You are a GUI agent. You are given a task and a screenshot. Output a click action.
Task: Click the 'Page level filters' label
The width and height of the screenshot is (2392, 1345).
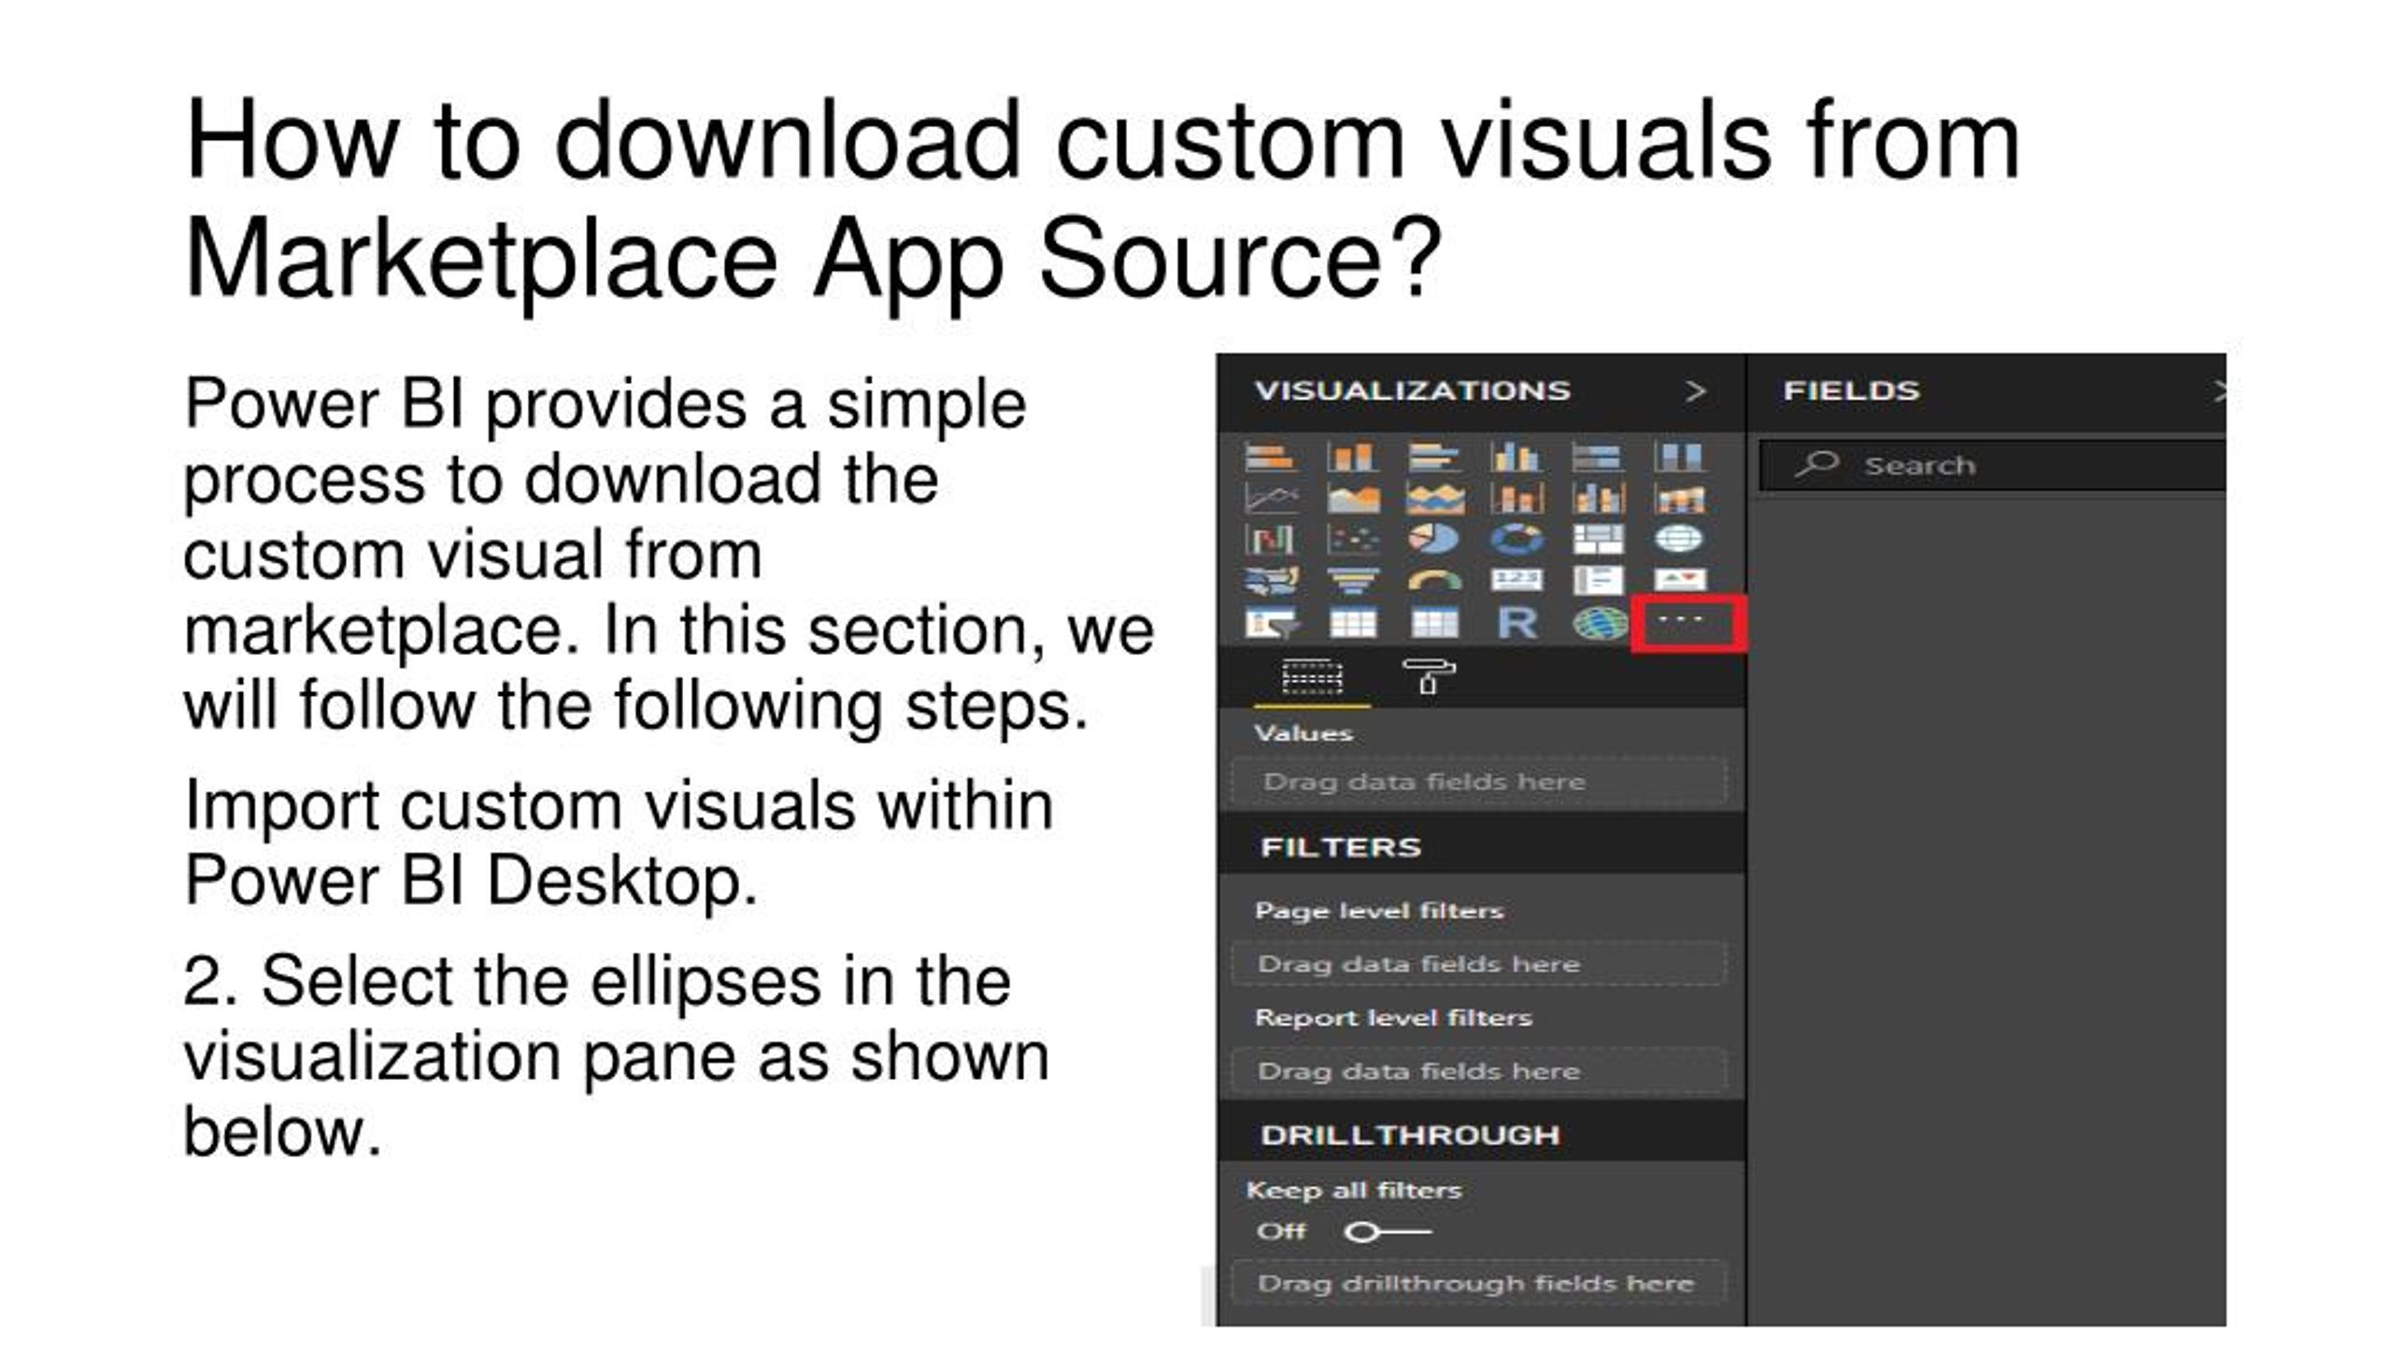[1379, 911]
